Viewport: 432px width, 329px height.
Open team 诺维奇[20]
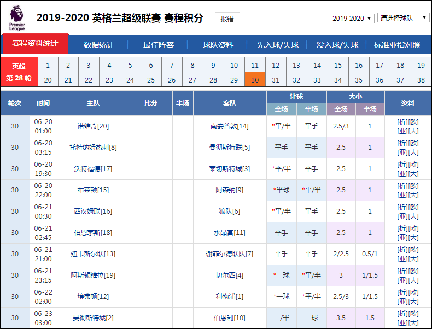[93, 126]
